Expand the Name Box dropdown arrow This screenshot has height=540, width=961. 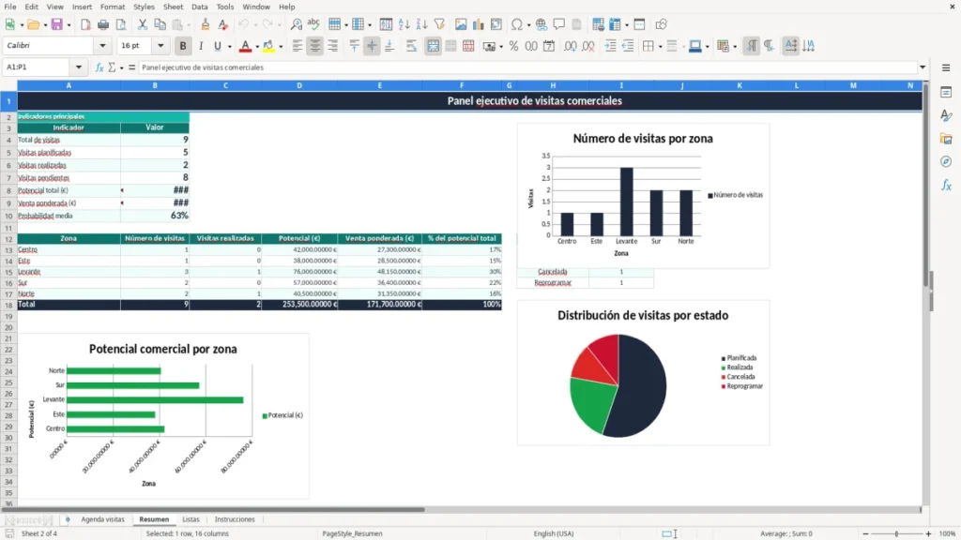(79, 67)
